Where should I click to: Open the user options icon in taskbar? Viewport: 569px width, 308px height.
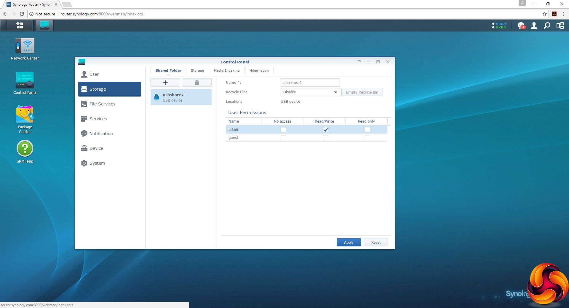(x=534, y=26)
